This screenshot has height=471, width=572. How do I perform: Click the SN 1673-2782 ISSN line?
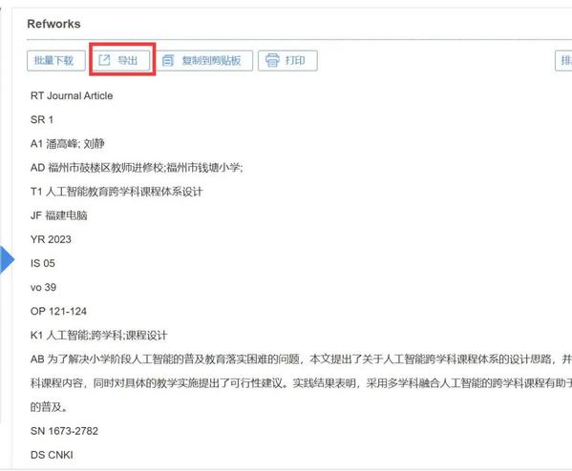pos(64,431)
